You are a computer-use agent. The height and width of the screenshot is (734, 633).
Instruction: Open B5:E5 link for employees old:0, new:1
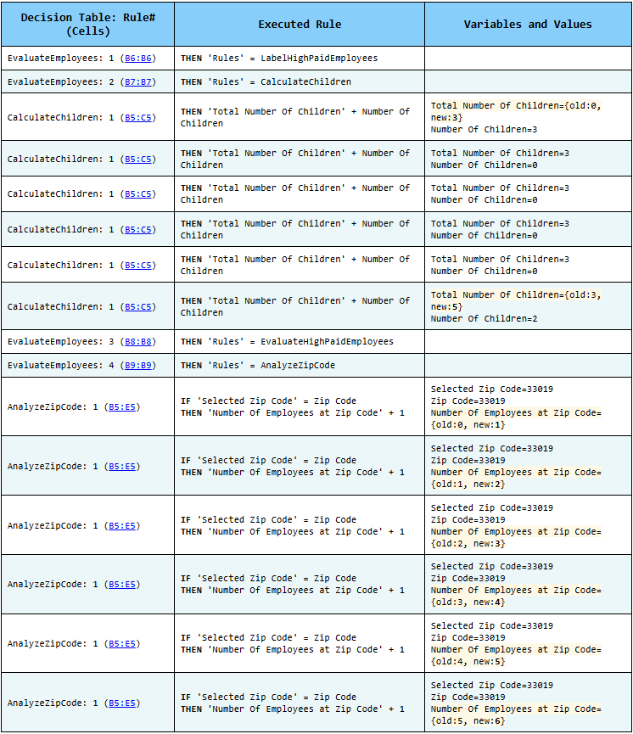[122, 406]
